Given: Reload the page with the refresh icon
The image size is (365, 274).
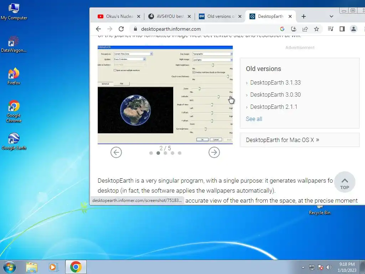Looking at the screenshot, I should coord(121,29).
